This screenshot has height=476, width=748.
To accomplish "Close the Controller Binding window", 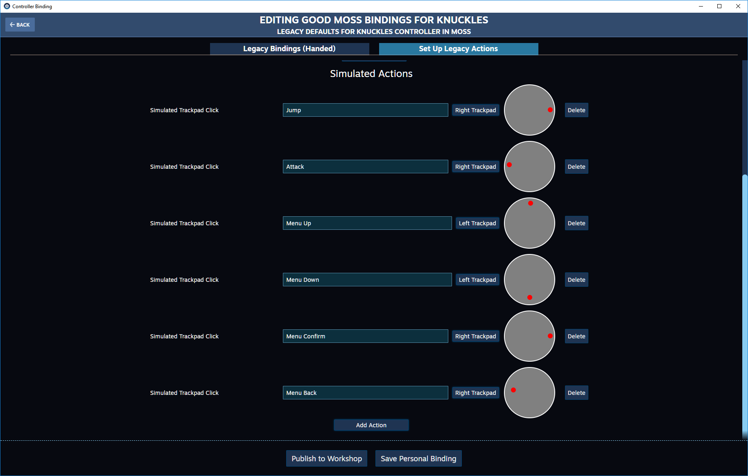I will click(738, 6).
